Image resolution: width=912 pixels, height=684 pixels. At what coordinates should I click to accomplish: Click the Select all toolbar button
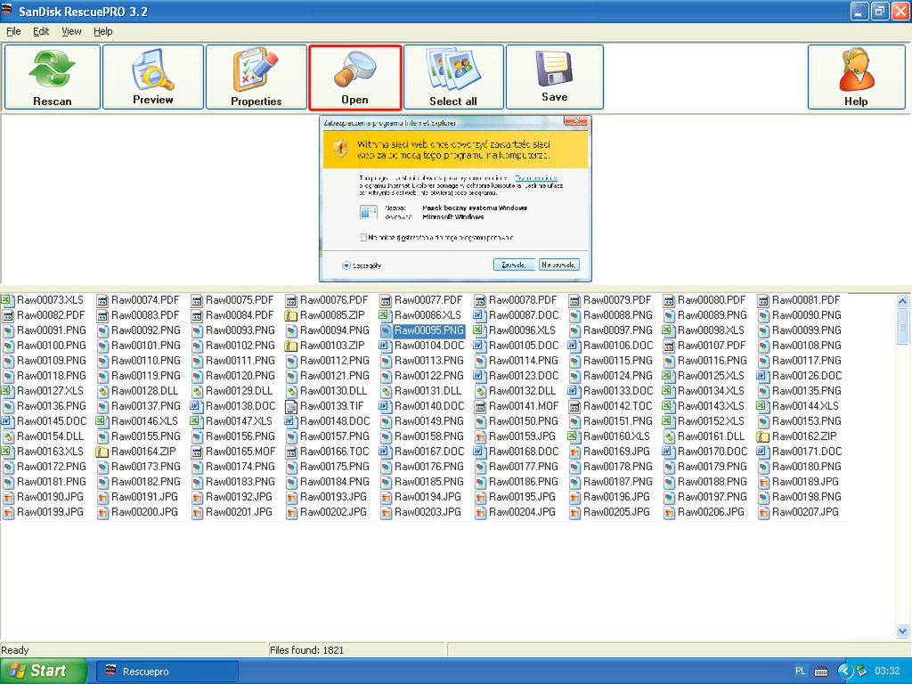(x=453, y=77)
